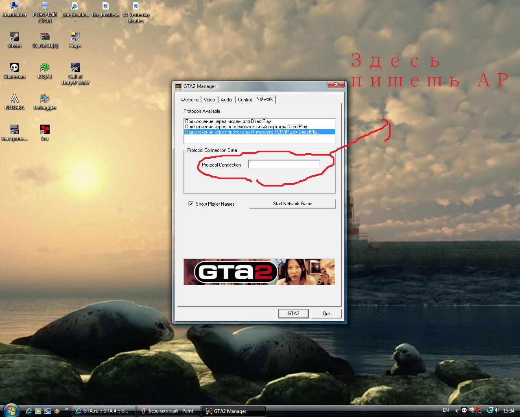Open the Shareman tray icon

click(464, 410)
